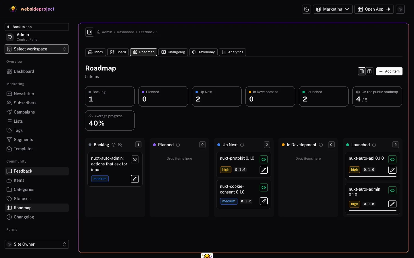Image resolution: width=414 pixels, height=258 pixels.
Task: Show info for Up Next column
Action: tap(242, 145)
